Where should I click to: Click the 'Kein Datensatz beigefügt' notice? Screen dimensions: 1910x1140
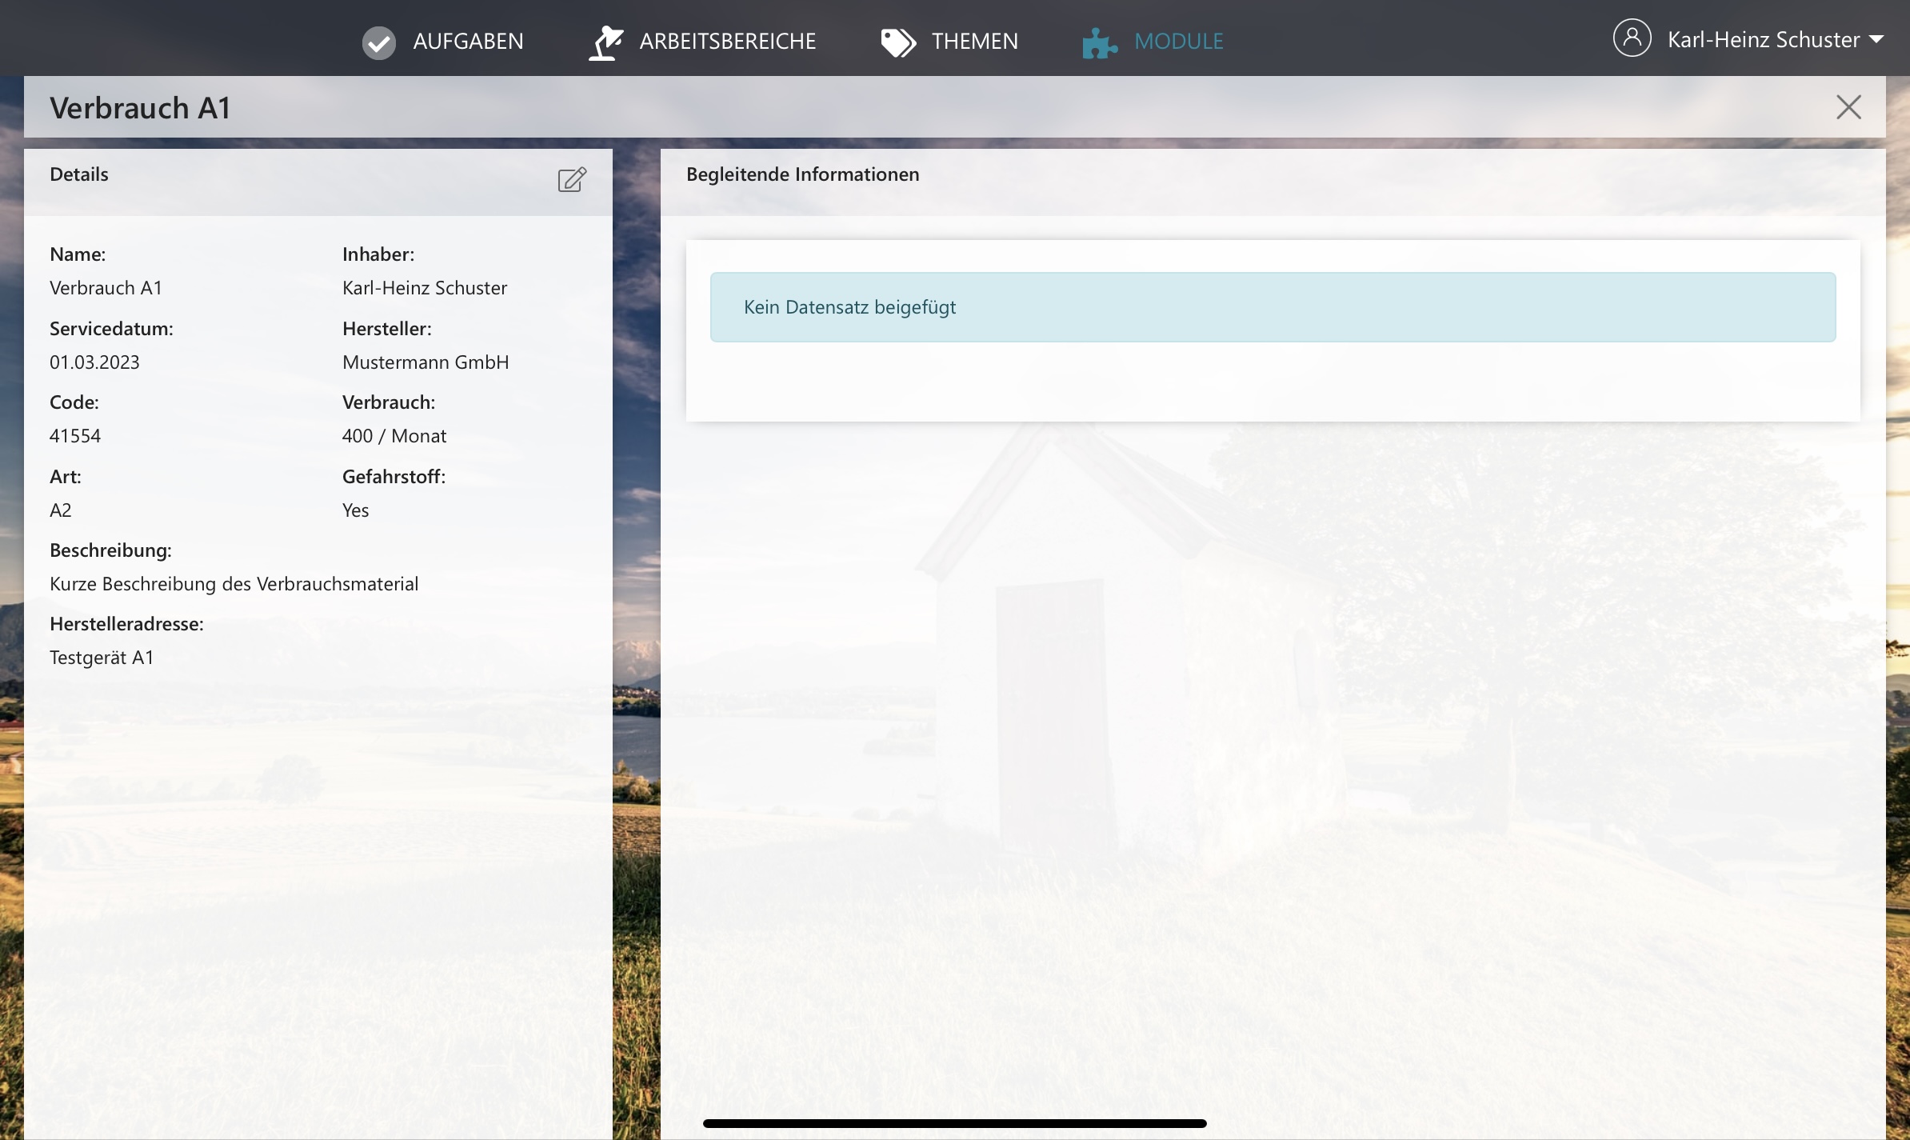[x=849, y=307]
